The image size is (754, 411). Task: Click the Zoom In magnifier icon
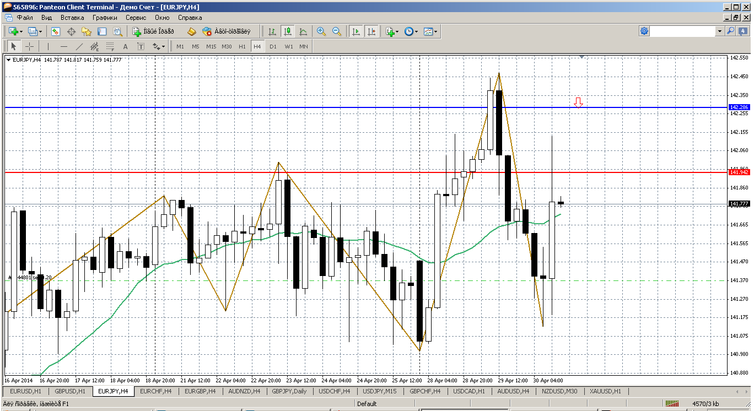[x=321, y=32]
